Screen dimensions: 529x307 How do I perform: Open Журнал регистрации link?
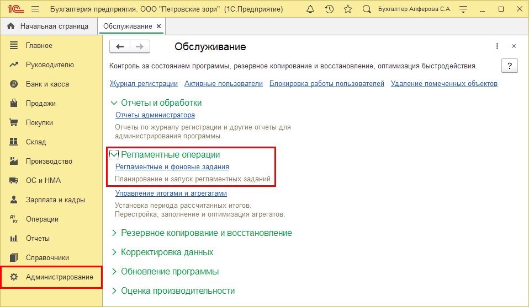pos(144,83)
